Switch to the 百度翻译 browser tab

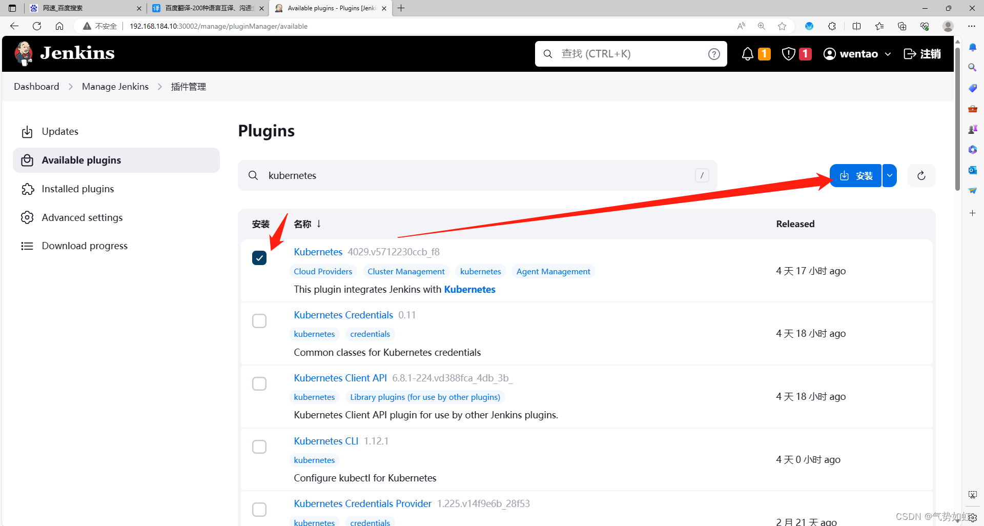point(208,8)
